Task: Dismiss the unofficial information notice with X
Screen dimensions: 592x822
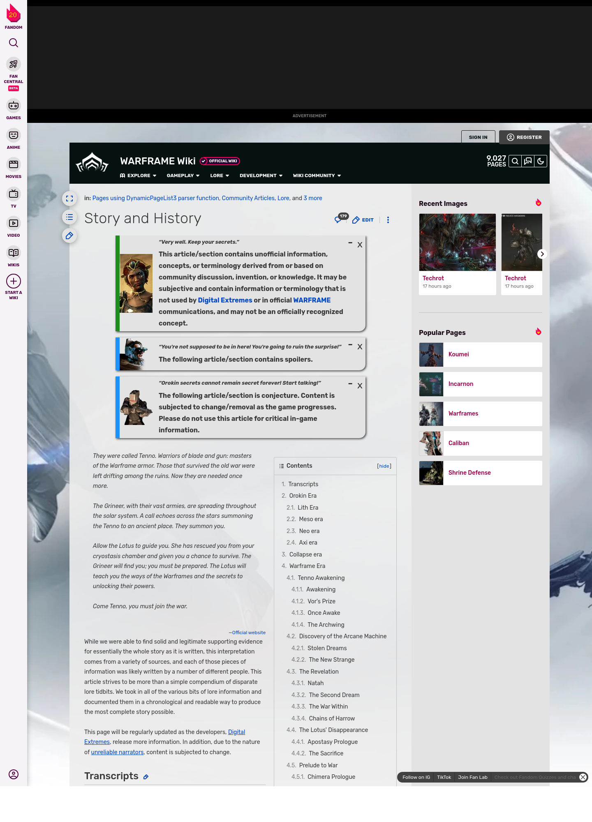Action: 360,245
